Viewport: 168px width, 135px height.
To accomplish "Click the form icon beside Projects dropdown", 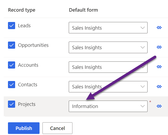I will tap(159, 106).
